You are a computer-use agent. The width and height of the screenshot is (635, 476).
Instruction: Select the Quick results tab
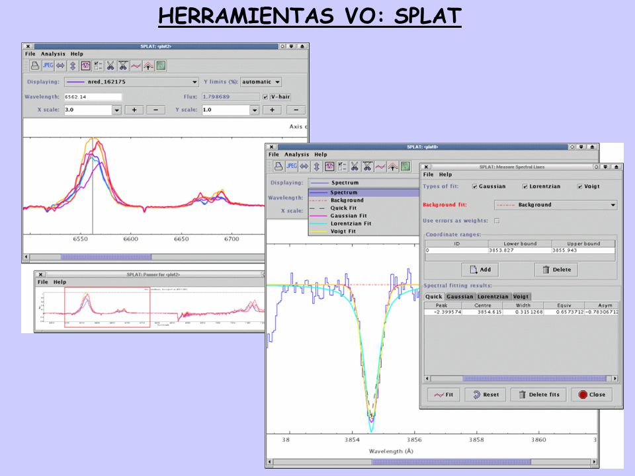[x=434, y=297]
